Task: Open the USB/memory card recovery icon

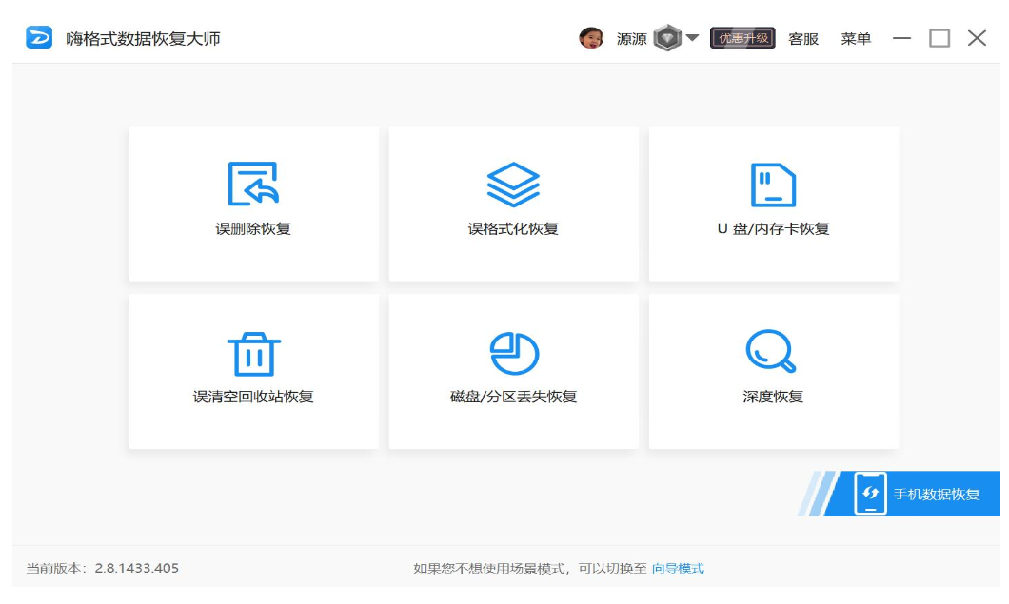Action: click(x=773, y=184)
